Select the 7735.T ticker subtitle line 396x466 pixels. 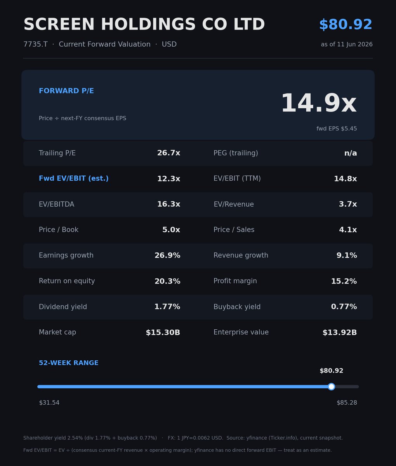pyautogui.click(x=100, y=44)
